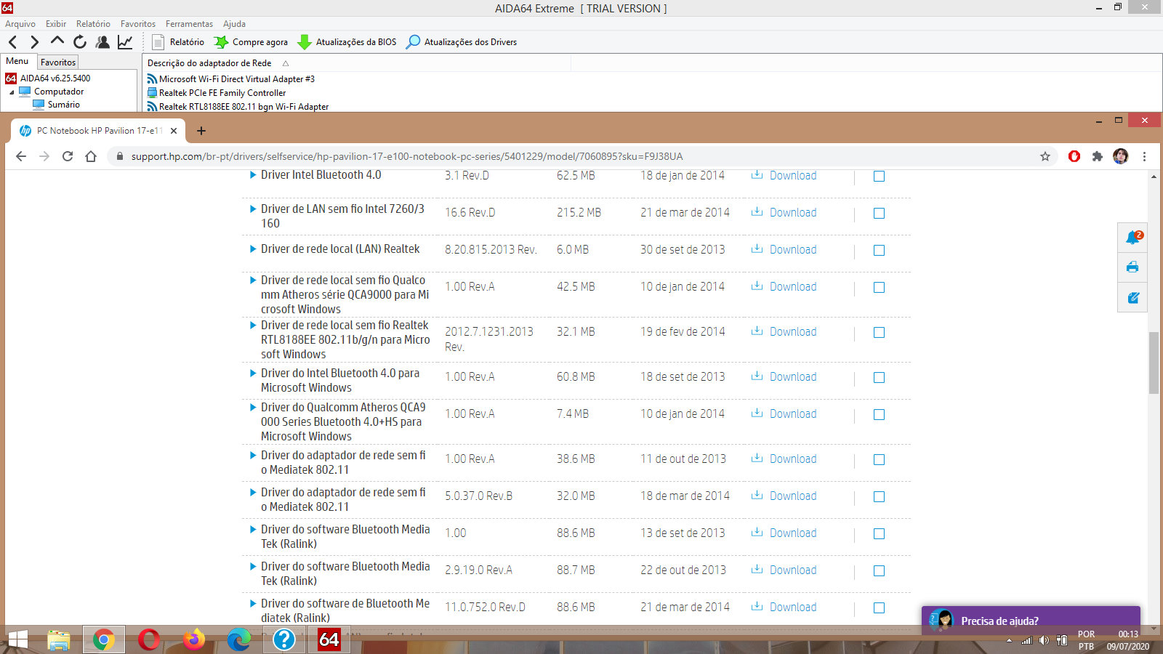This screenshot has height=654, width=1163.
Task: Open the AIDA64 graph chart tool
Action: pos(125,42)
